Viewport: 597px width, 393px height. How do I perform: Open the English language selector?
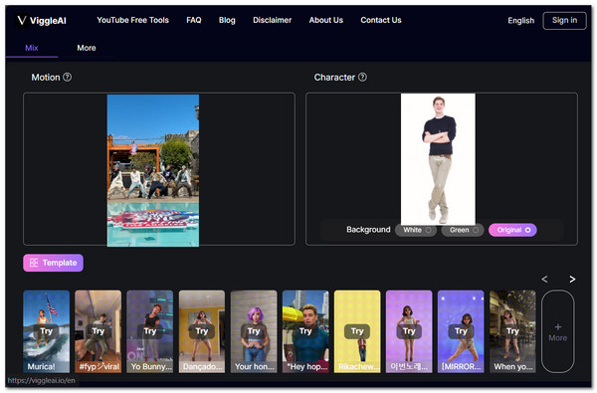coord(520,21)
